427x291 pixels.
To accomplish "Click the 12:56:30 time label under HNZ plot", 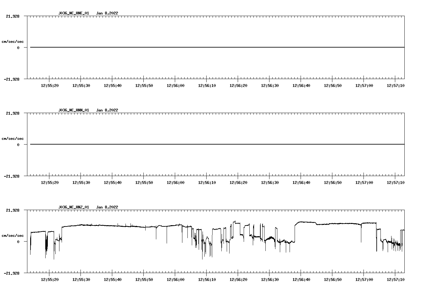I will click(x=270, y=280).
